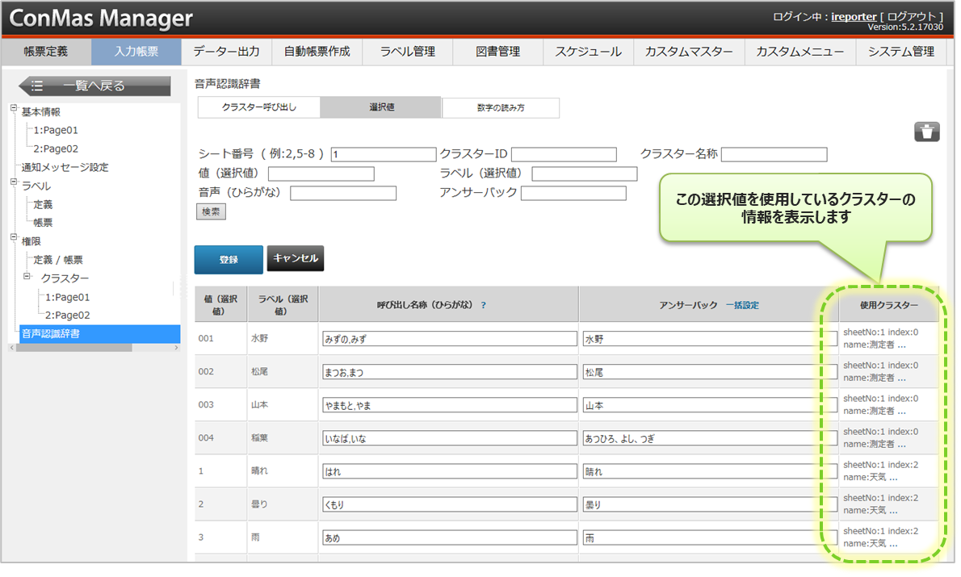Open the システム管理 menu

point(900,52)
